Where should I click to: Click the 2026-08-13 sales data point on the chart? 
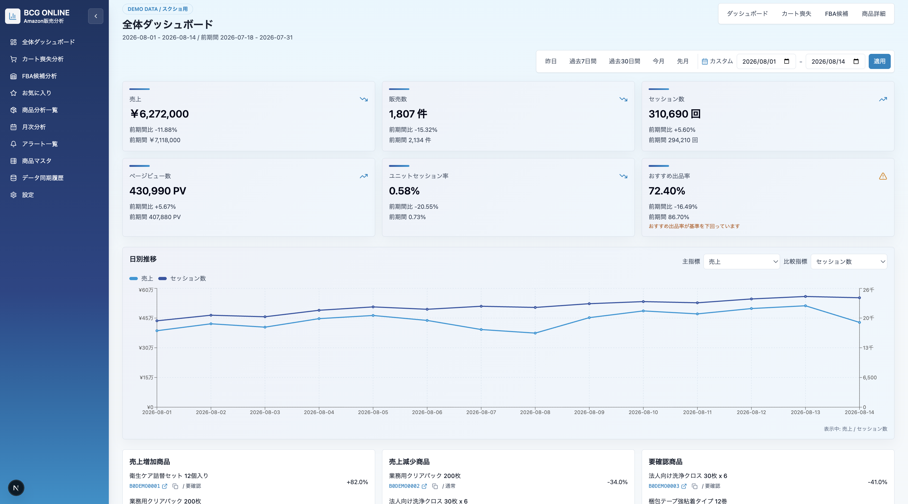pyautogui.click(x=805, y=306)
